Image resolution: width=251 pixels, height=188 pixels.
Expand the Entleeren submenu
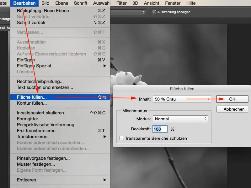click(x=60, y=180)
